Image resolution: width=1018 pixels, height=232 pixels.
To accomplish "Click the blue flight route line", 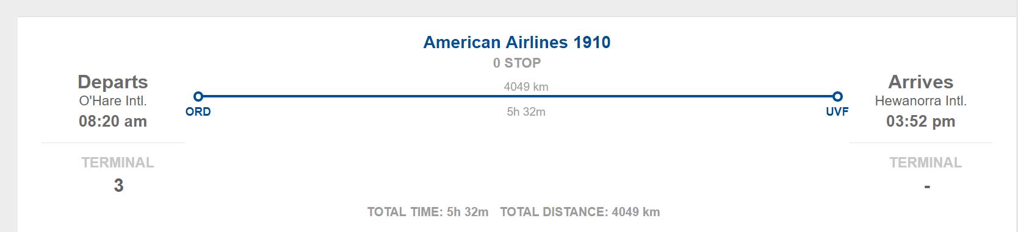I will [x=518, y=96].
